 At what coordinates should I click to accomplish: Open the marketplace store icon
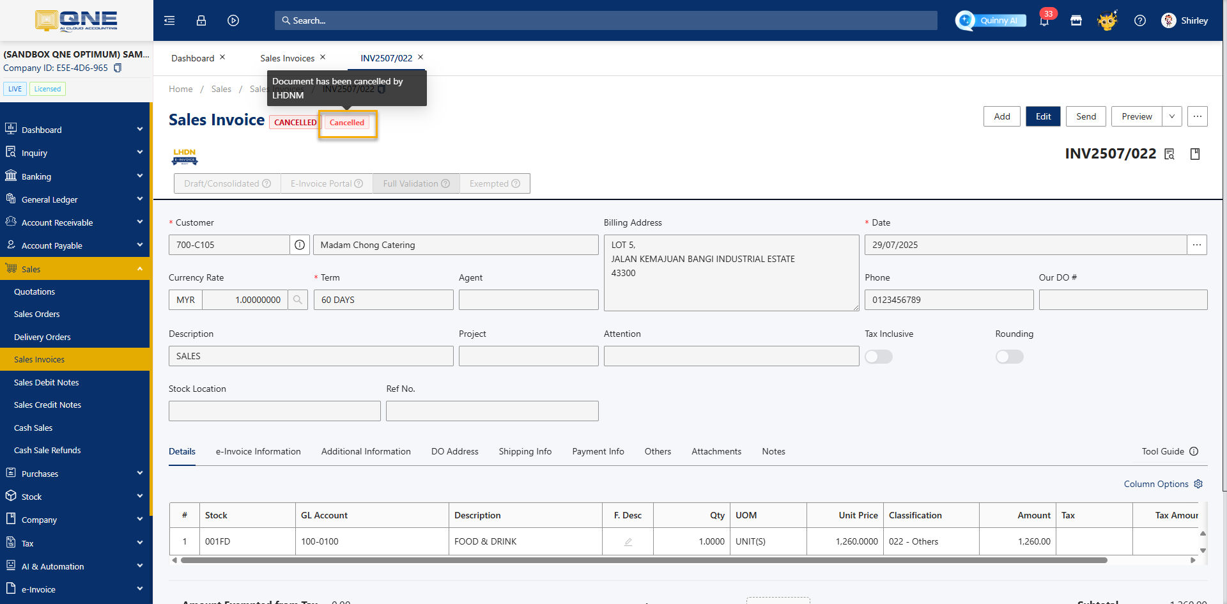coord(1076,20)
